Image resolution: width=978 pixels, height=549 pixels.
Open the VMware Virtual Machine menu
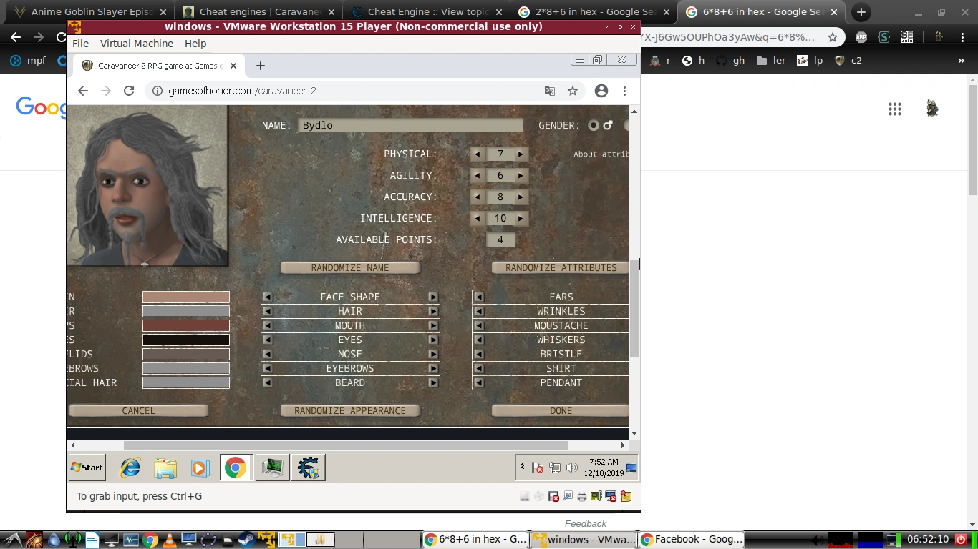[x=136, y=44]
